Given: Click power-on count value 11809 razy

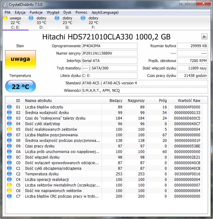Looking at the screenshot, I should pos(193,68).
